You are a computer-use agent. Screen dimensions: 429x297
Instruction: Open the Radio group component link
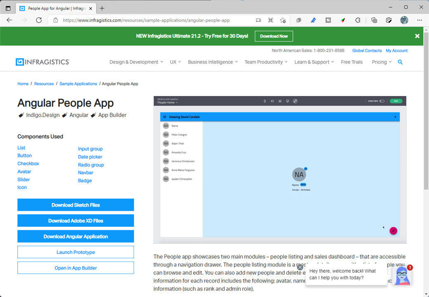91,165
